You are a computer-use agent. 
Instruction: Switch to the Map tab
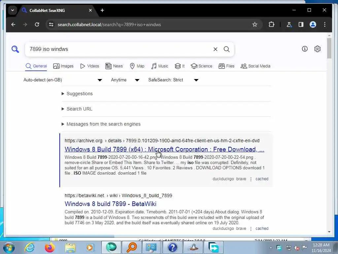137,66
